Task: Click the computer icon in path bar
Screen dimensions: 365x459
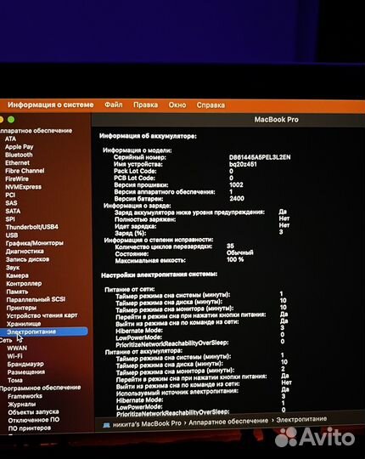Action: click(x=106, y=425)
